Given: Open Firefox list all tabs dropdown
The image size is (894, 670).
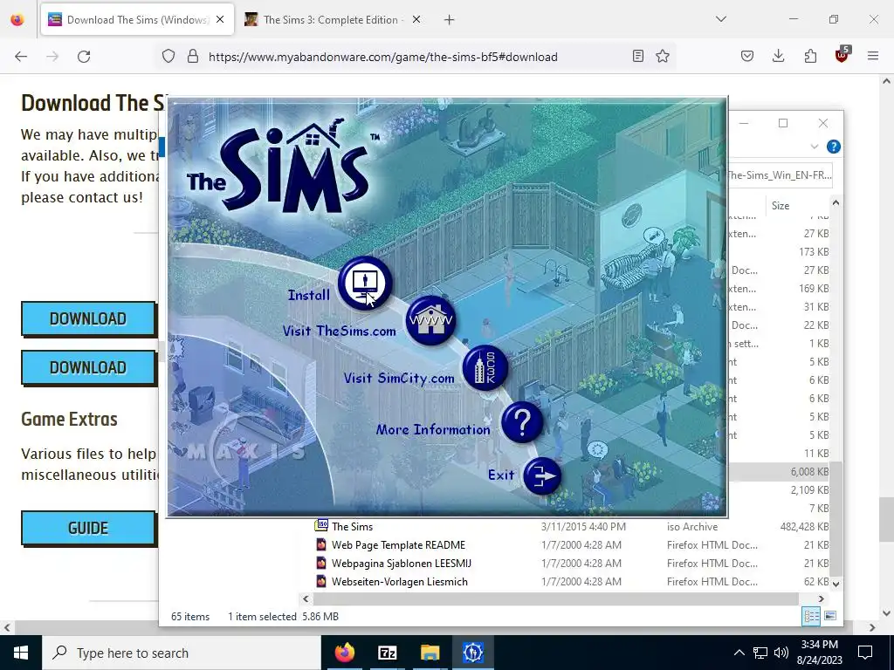Looking at the screenshot, I should [720, 19].
